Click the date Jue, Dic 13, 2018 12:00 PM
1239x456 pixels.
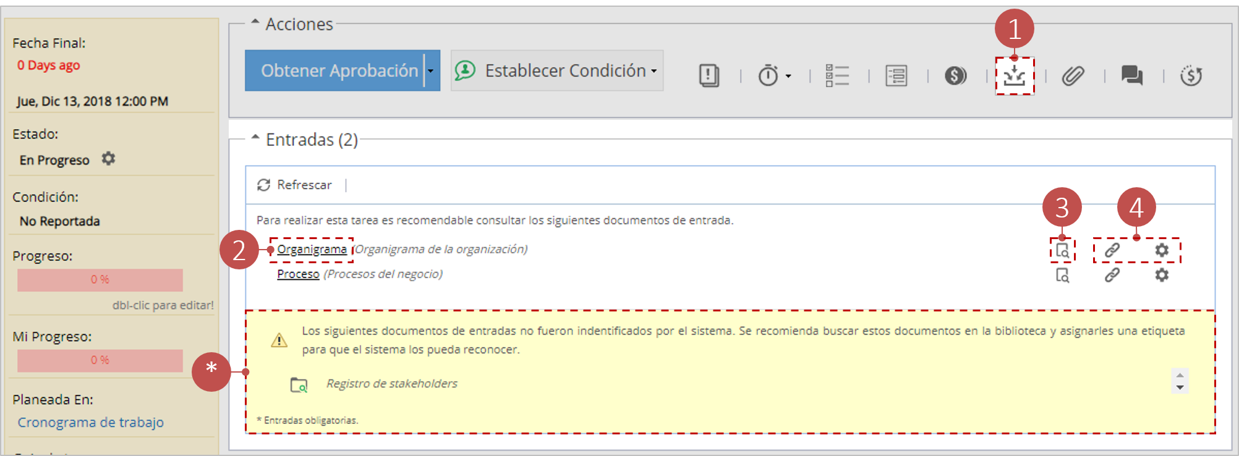point(92,101)
